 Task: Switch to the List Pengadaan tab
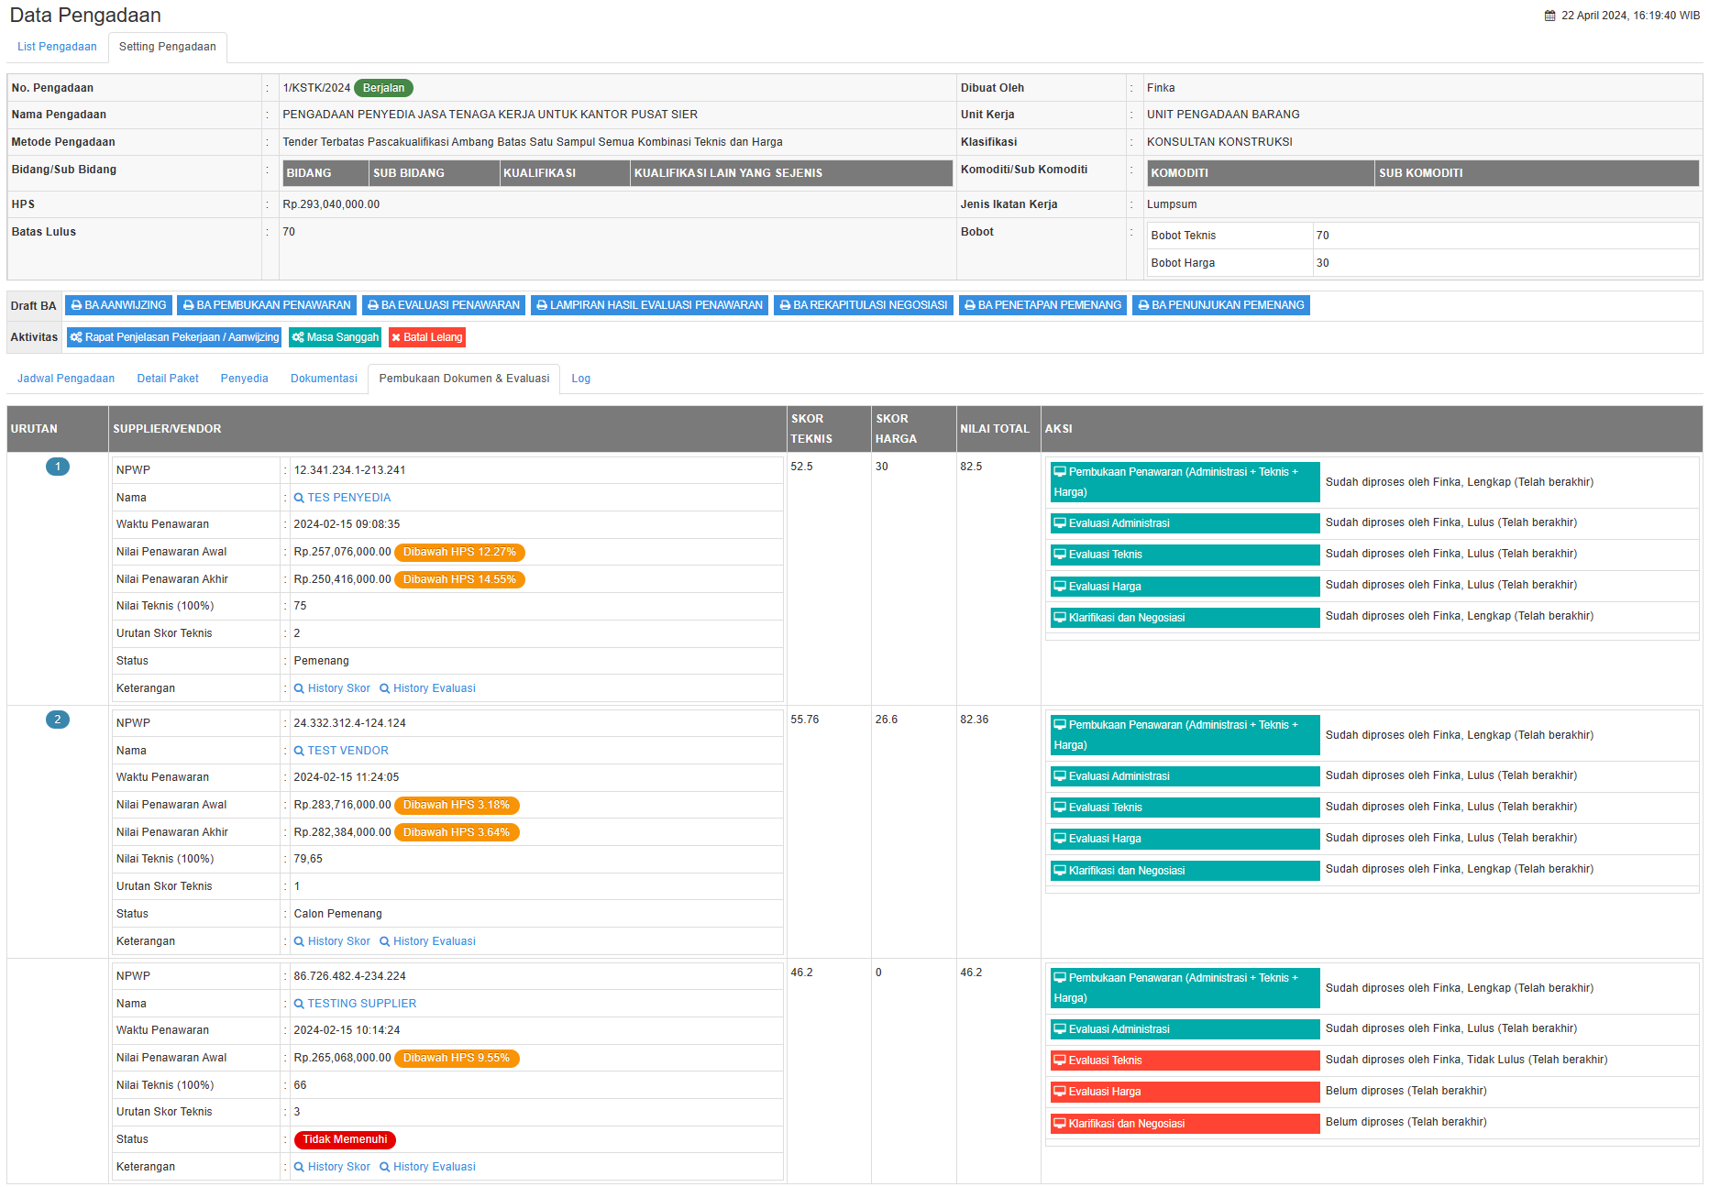[x=57, y=47]
